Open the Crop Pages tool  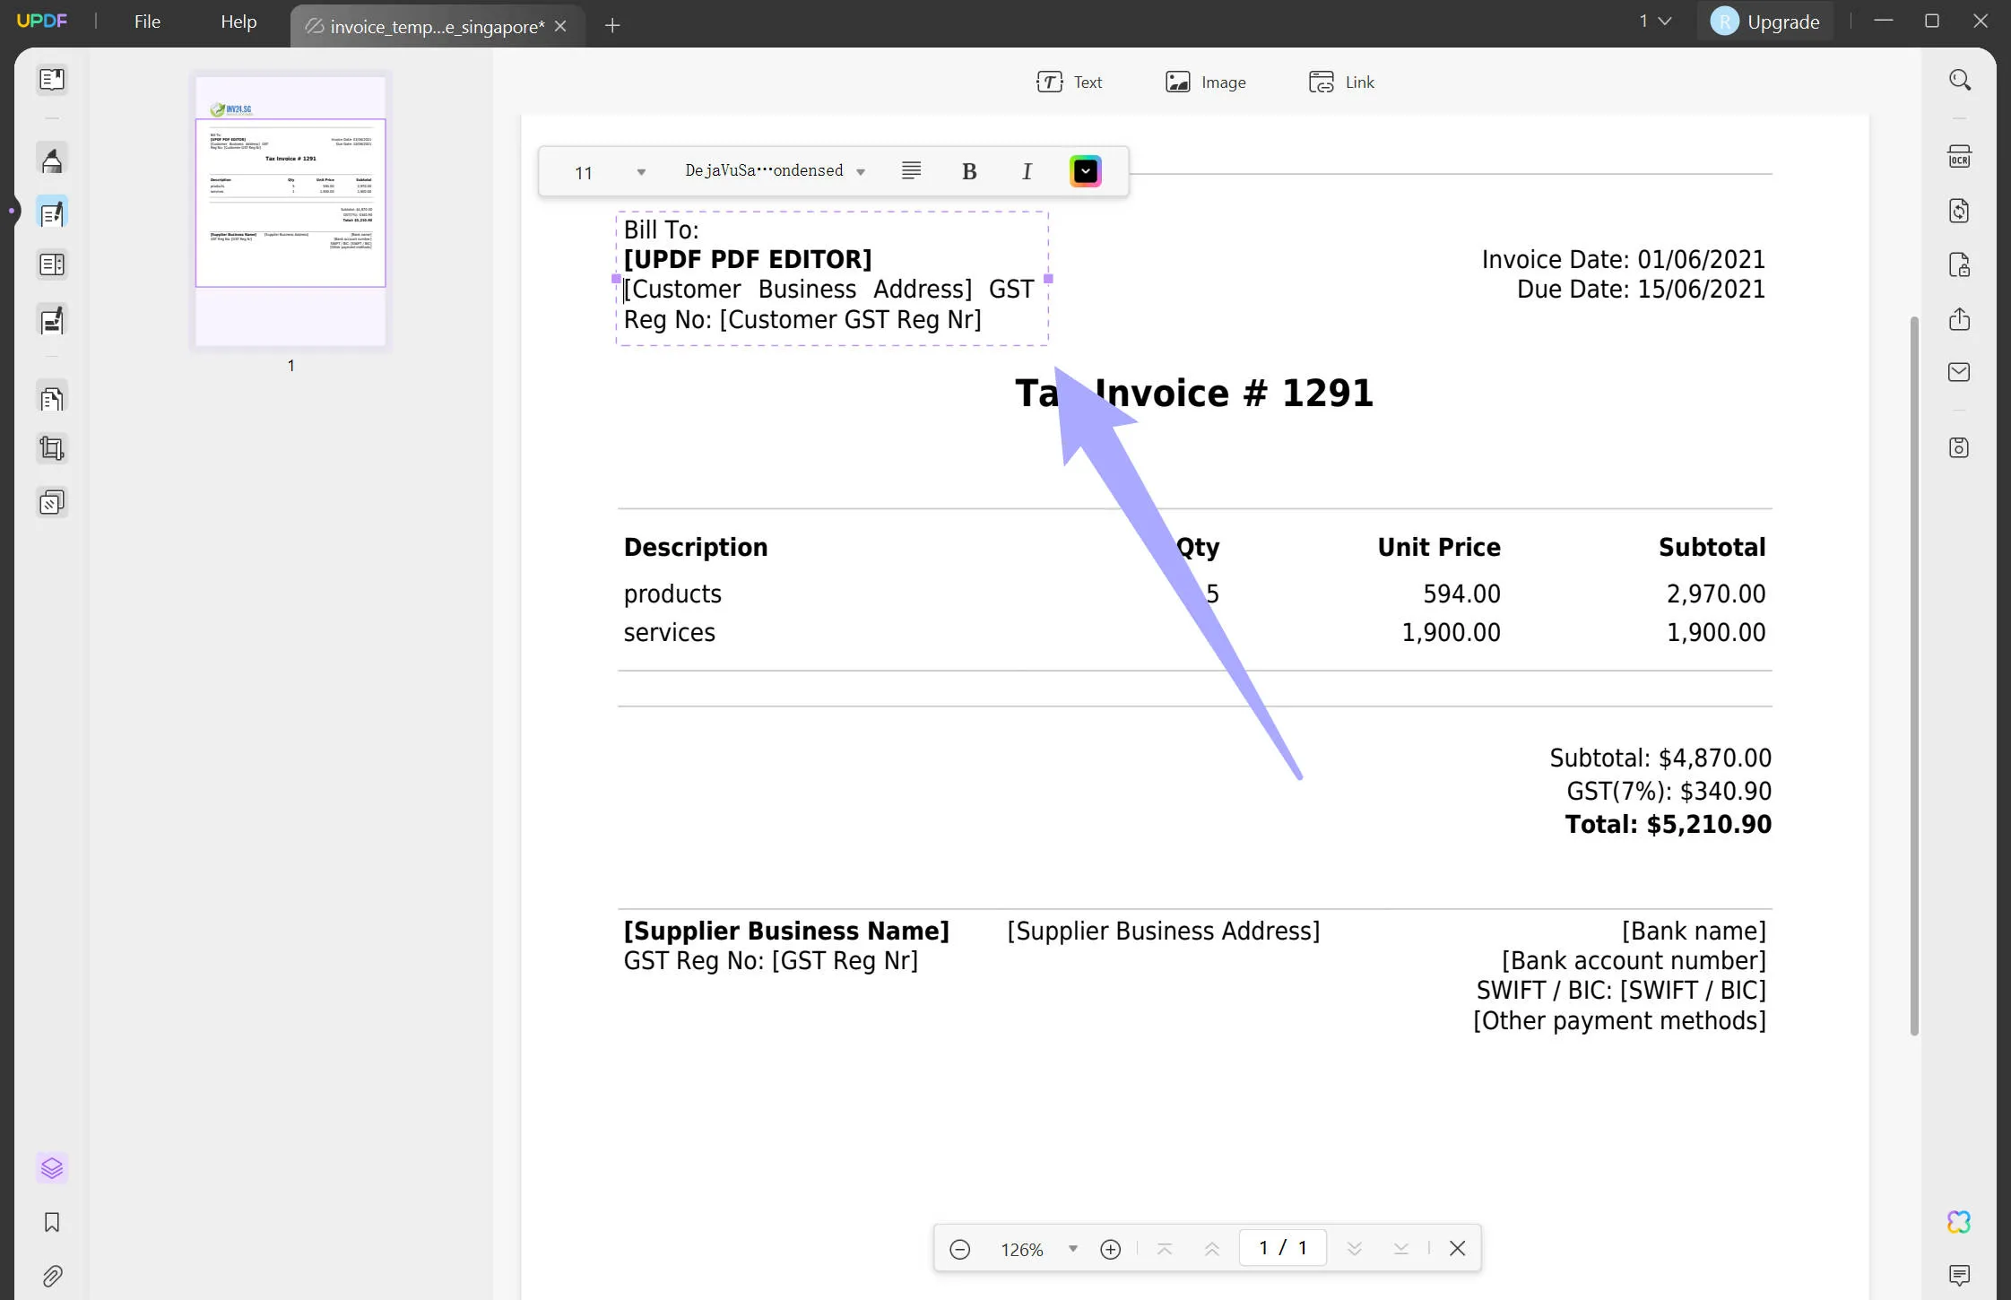(52, 448)
